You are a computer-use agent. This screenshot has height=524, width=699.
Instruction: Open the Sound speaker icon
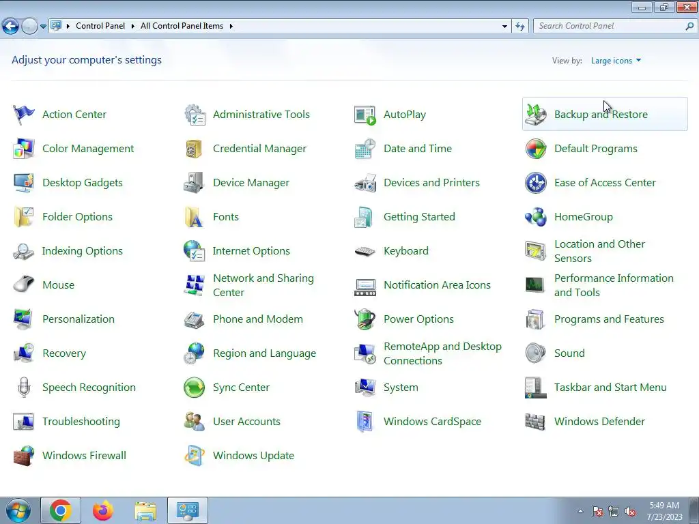tap(535, 353)
